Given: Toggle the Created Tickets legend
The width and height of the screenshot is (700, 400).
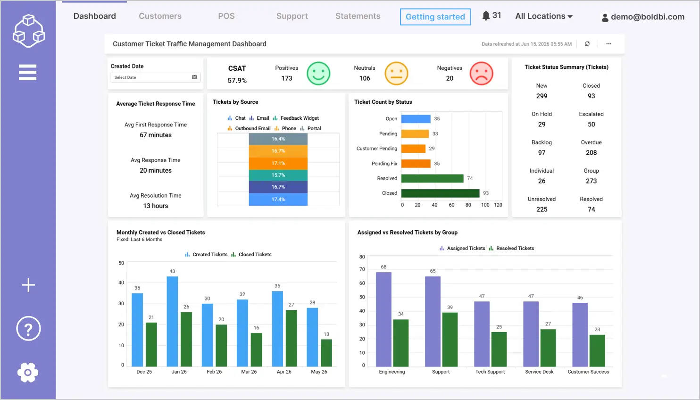Looking at the screenshot, I should pos(206,255).
